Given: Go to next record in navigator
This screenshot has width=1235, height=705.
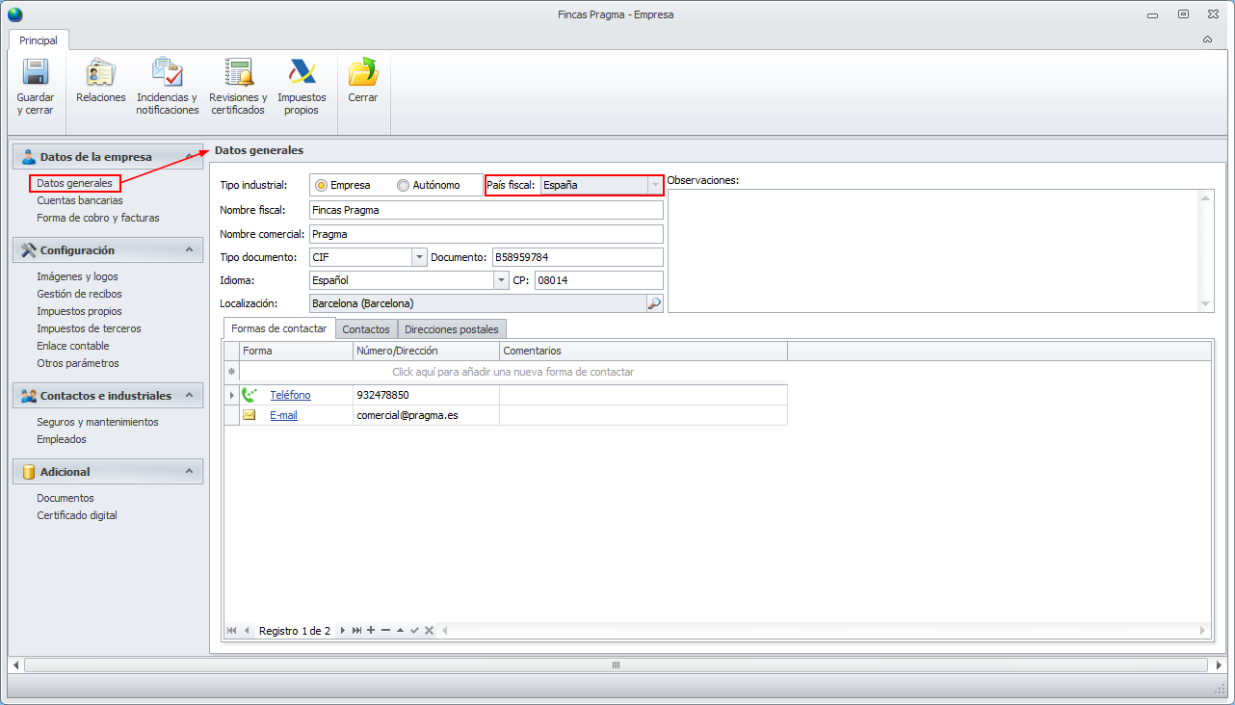Looking at the screenshot, I should point(342,631).
